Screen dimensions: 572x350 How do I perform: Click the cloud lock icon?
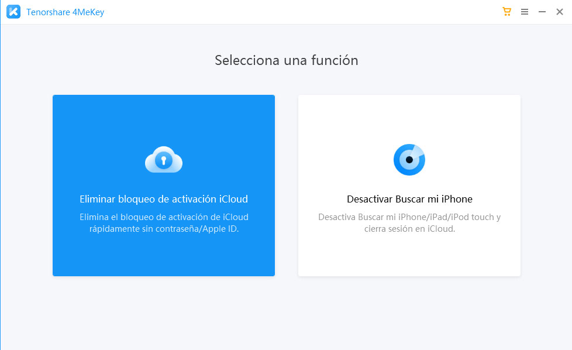pyautogui.click(x=164, y=159)
